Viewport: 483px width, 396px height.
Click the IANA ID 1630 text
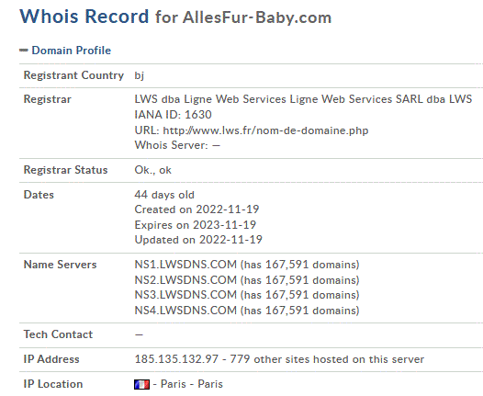tap(174, 115)
